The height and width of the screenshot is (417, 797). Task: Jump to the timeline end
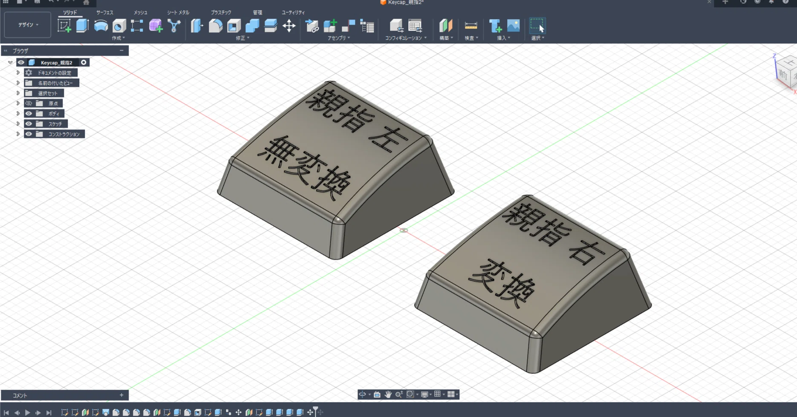49,412
